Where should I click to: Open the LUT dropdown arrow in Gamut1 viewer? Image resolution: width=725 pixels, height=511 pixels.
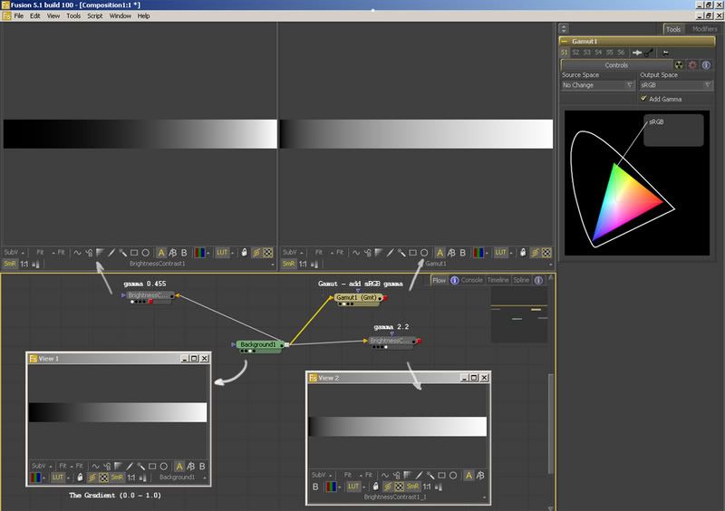[x=511, y=253]
